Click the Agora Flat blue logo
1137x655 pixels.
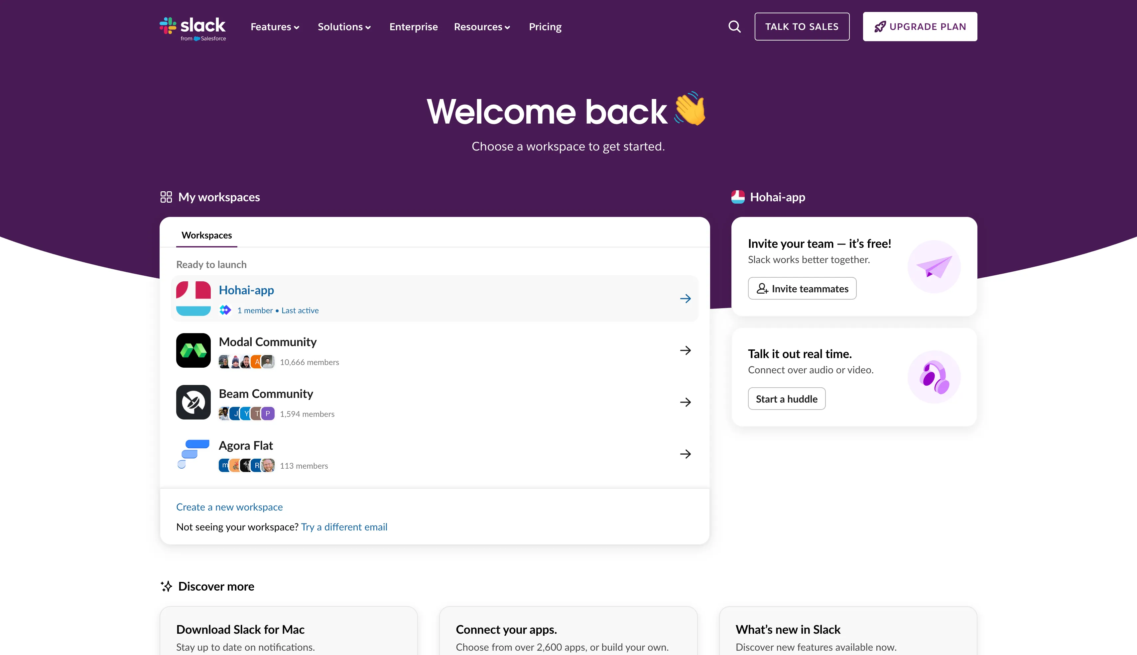(x=193, y=454)
